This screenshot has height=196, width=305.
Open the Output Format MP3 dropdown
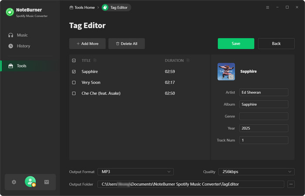pyautogui.click(x=136, y=172)
